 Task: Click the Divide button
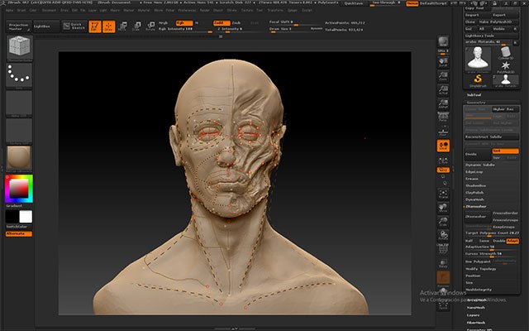tap(478, 155)
